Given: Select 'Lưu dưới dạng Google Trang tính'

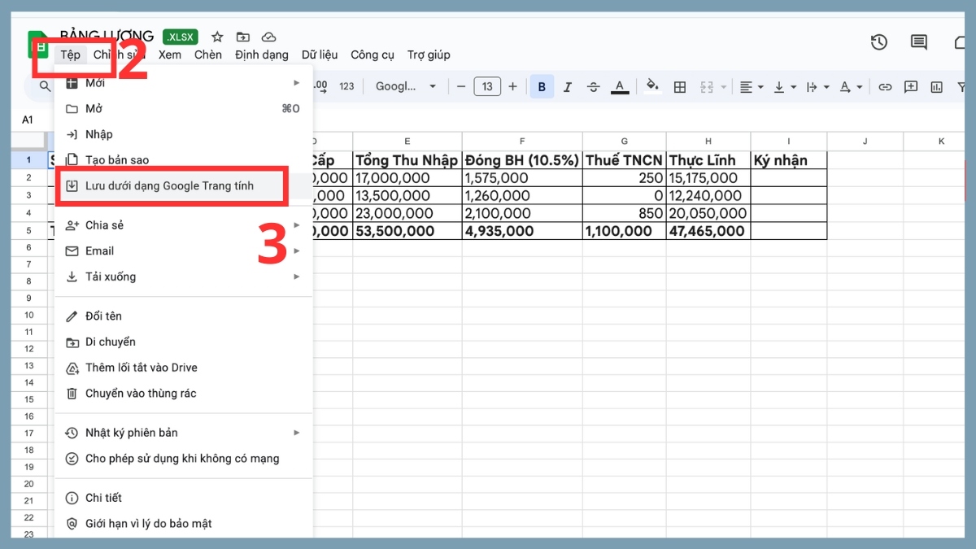Looking at the screenshot, I should [x=172, y=185].
